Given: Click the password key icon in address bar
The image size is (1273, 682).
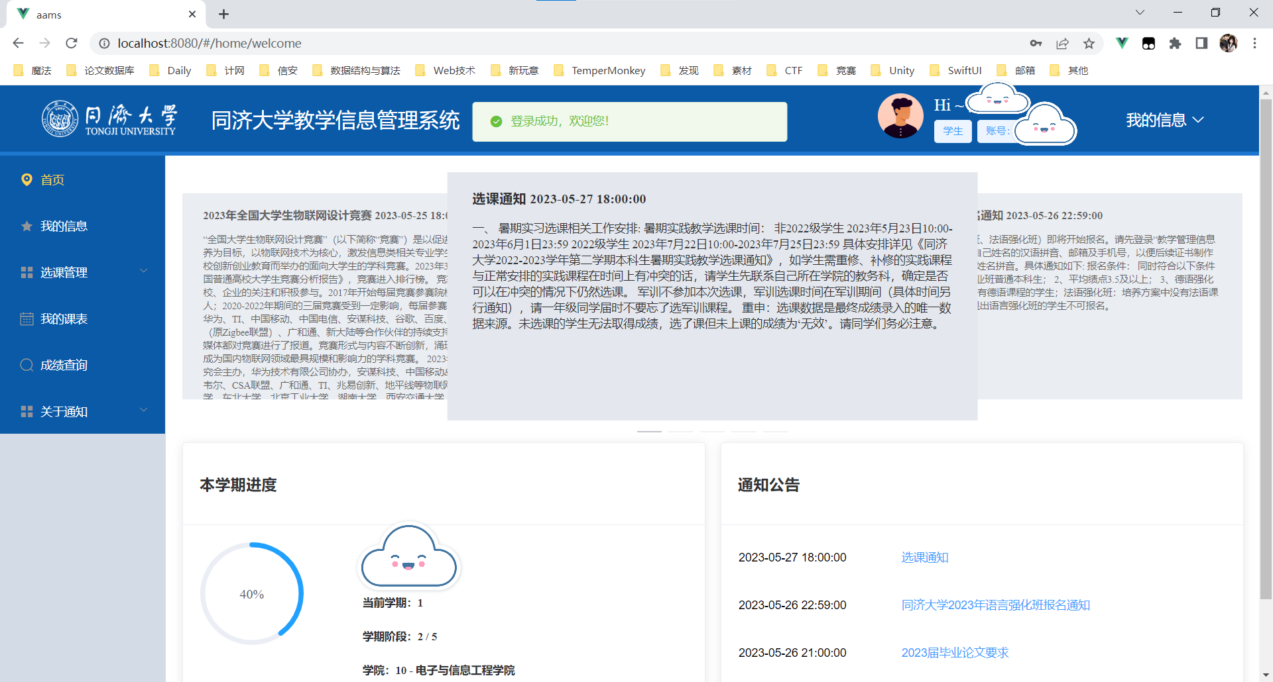Looking at the screenshot, I should click(1036, 43).
